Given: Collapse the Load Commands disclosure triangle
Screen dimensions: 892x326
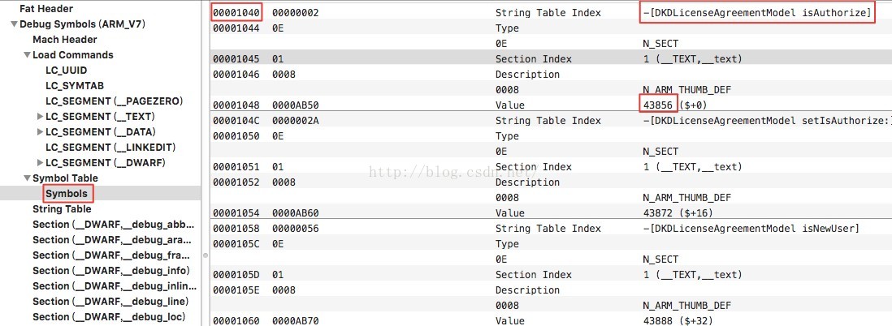Looking at the screenshot, I should [x=27, y=55].
